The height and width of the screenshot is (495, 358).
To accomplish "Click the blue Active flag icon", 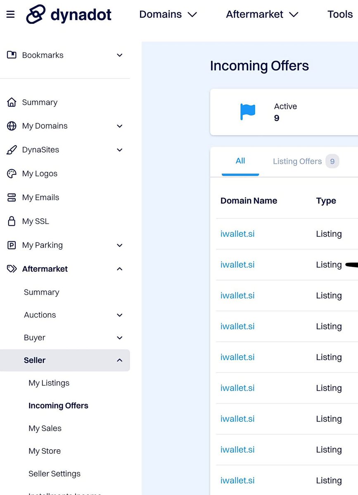I will (x=248, y=112).
